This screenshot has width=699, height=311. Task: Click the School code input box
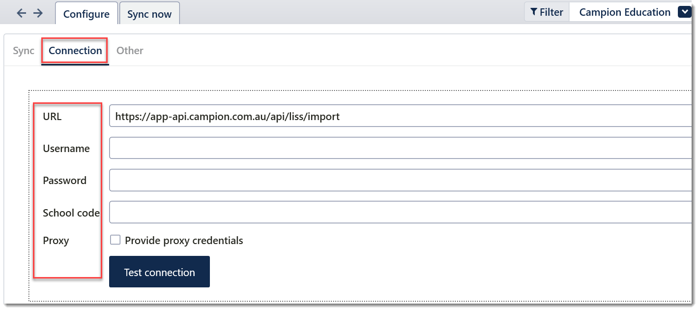click(401, 212)
